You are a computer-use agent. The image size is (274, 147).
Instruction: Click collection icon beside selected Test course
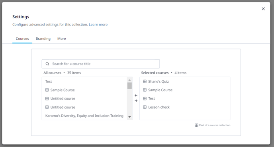click(145, 98)
